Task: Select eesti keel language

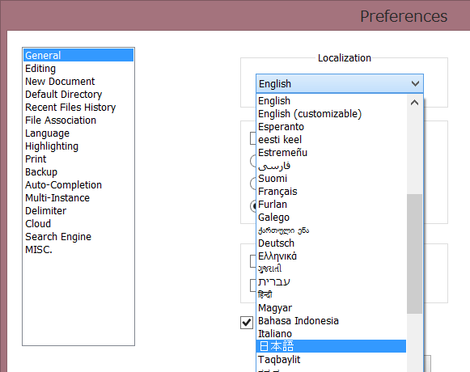Action: [332, 139]
